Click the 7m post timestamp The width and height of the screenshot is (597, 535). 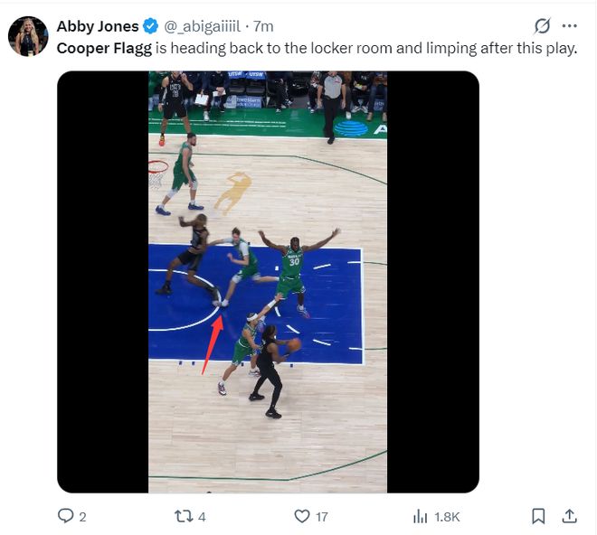[x=263, y=26]
